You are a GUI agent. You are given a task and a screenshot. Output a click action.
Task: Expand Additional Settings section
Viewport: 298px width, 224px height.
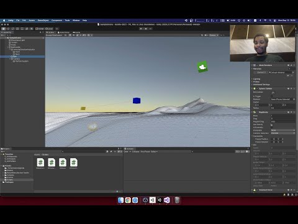click(261, 85)
